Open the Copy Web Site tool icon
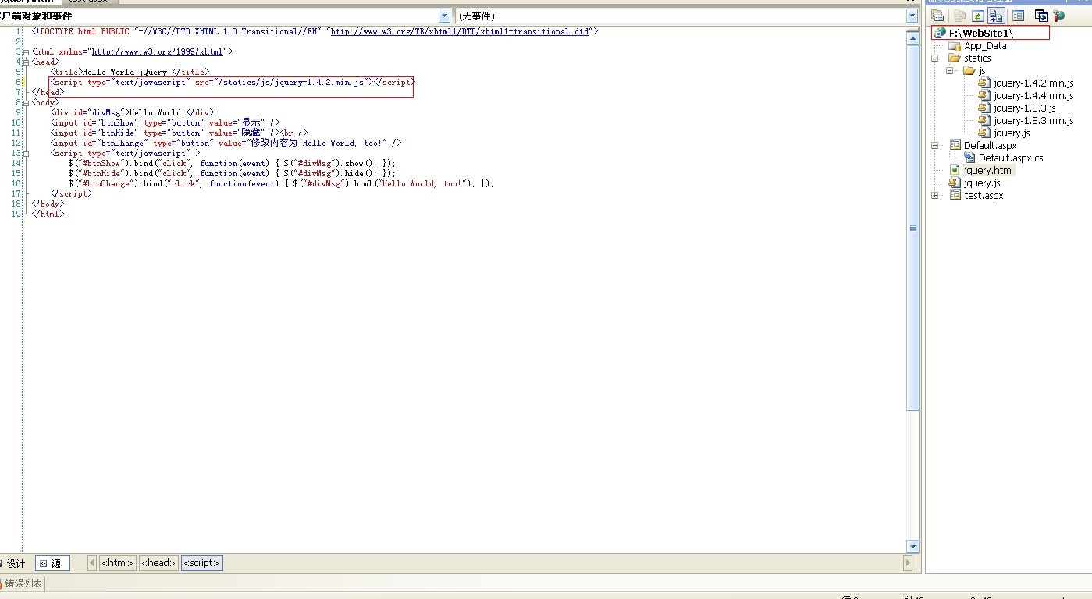This screenshot has width=1092, height=599. click(x=1040, y=16)
